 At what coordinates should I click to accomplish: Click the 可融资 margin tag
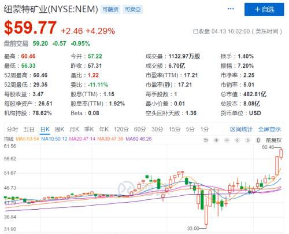click(110, 9)
